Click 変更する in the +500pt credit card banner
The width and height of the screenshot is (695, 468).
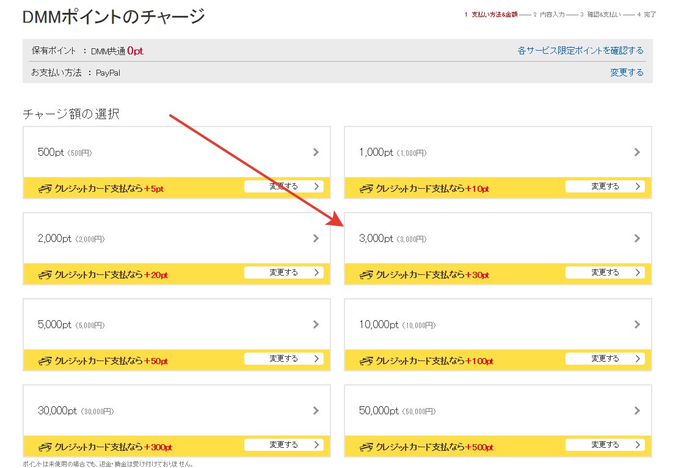[x=605, y=445]
